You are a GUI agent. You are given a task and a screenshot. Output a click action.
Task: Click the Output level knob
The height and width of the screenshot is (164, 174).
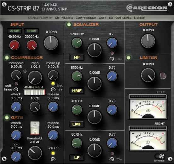148,41
